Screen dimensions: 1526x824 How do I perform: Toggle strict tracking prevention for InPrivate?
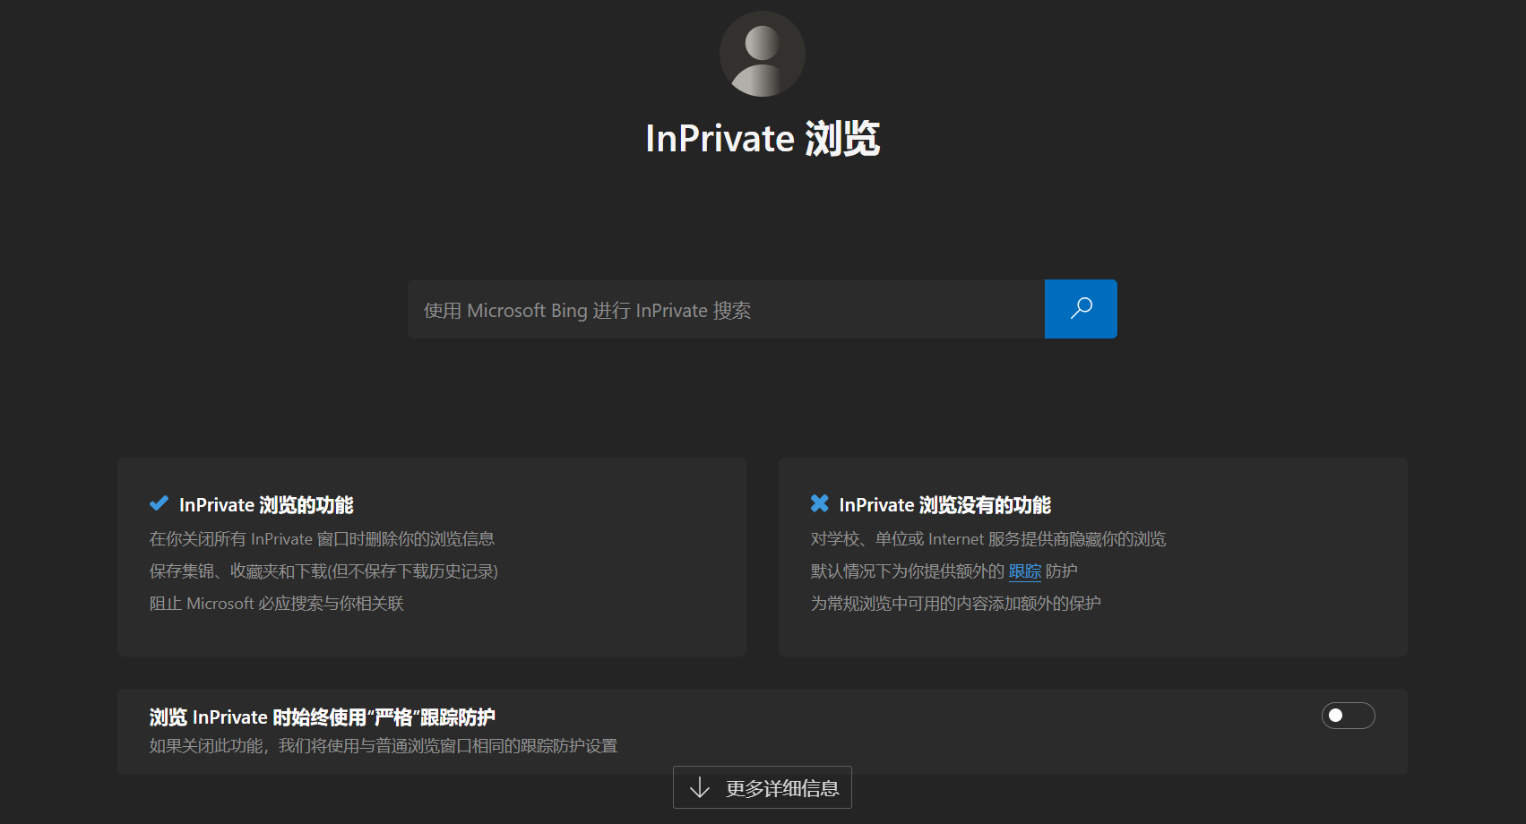tap(1348, 716)
